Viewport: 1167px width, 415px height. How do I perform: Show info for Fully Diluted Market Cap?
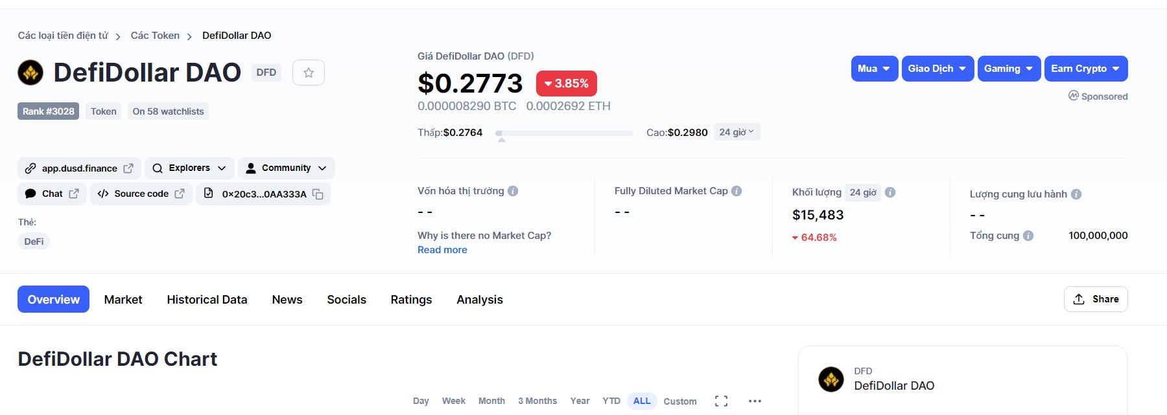coord(737,191)
